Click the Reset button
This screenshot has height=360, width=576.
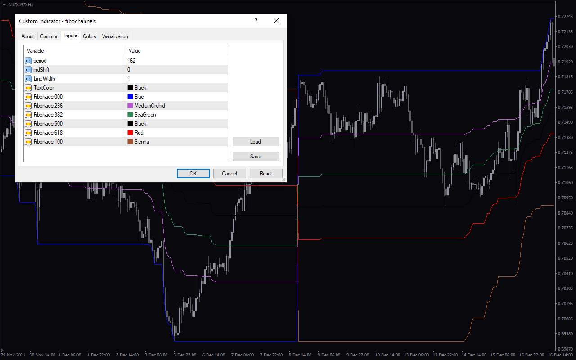coord(266,174)
